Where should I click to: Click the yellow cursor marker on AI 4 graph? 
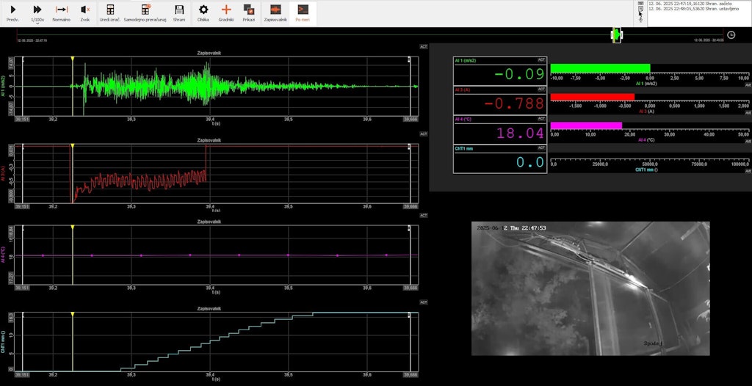click(73, 227)
